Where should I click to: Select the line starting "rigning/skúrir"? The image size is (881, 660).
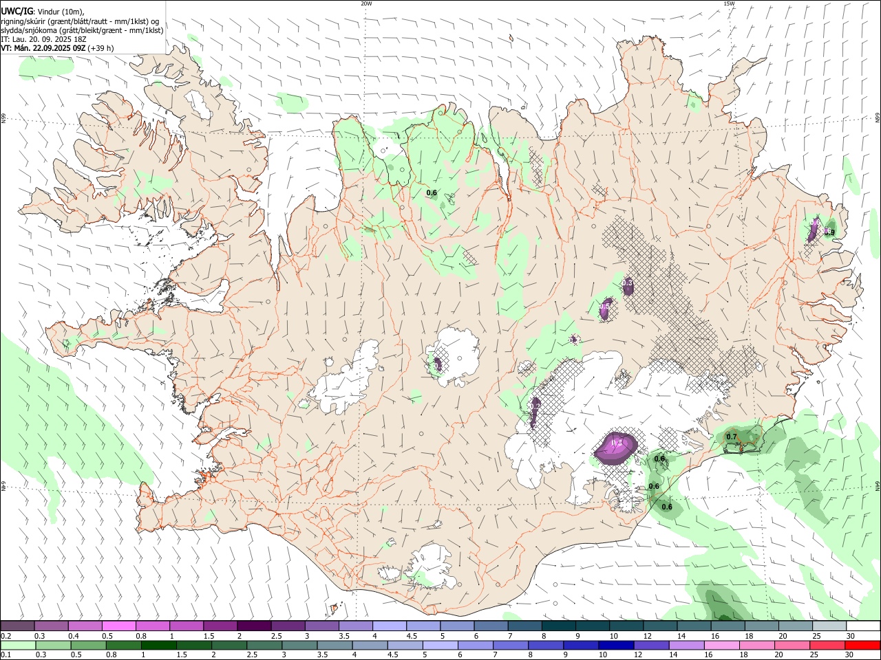click(x=80, y=21)
